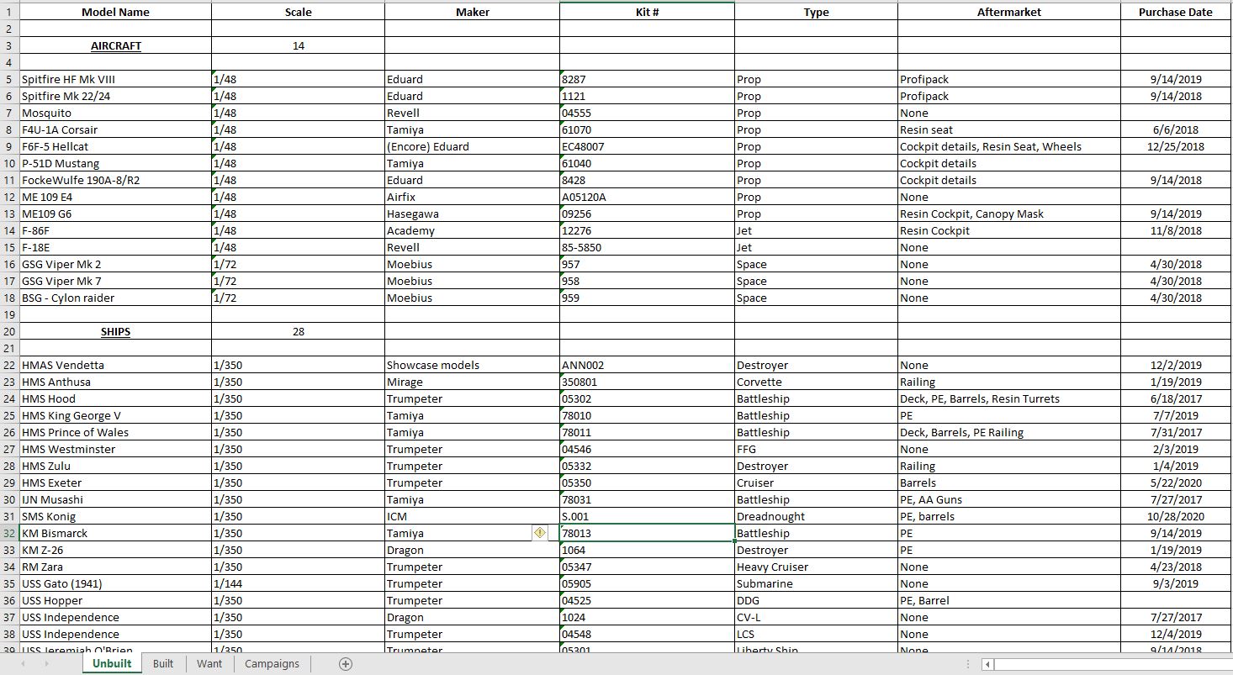Select the Campaigns sheet tab
The width and height of the screenshot is (1233, 675).
pos(272,664)
